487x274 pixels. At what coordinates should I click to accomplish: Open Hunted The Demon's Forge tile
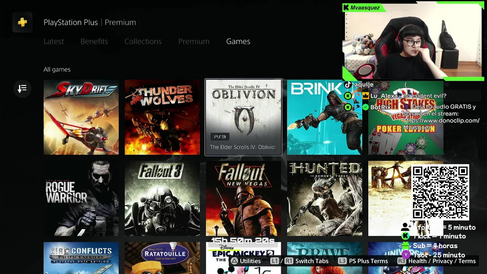coord(325,198)
